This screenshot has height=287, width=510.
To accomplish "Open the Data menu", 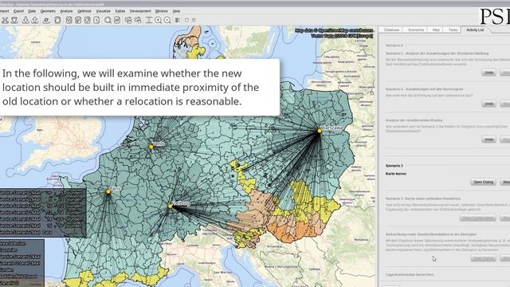I will click(x=32, y=11).
